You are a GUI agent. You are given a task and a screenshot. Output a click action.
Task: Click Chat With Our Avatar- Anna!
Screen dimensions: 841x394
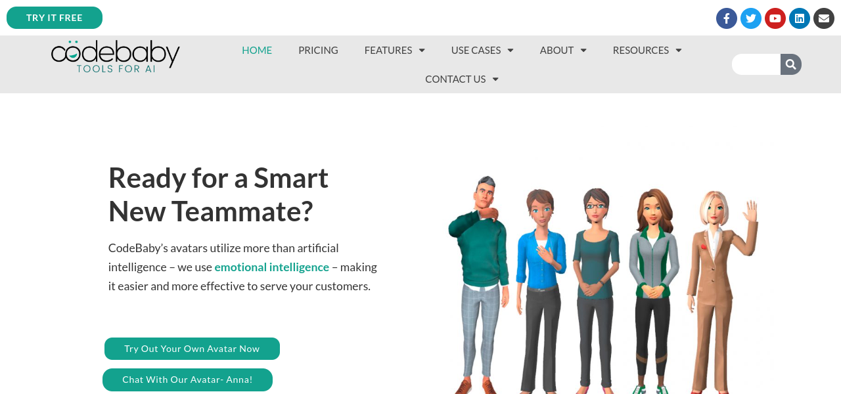(x=187, y=380)
